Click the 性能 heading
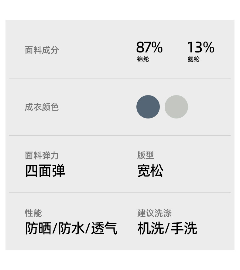This screenshot has width=240, height=270. coord(33,213)
